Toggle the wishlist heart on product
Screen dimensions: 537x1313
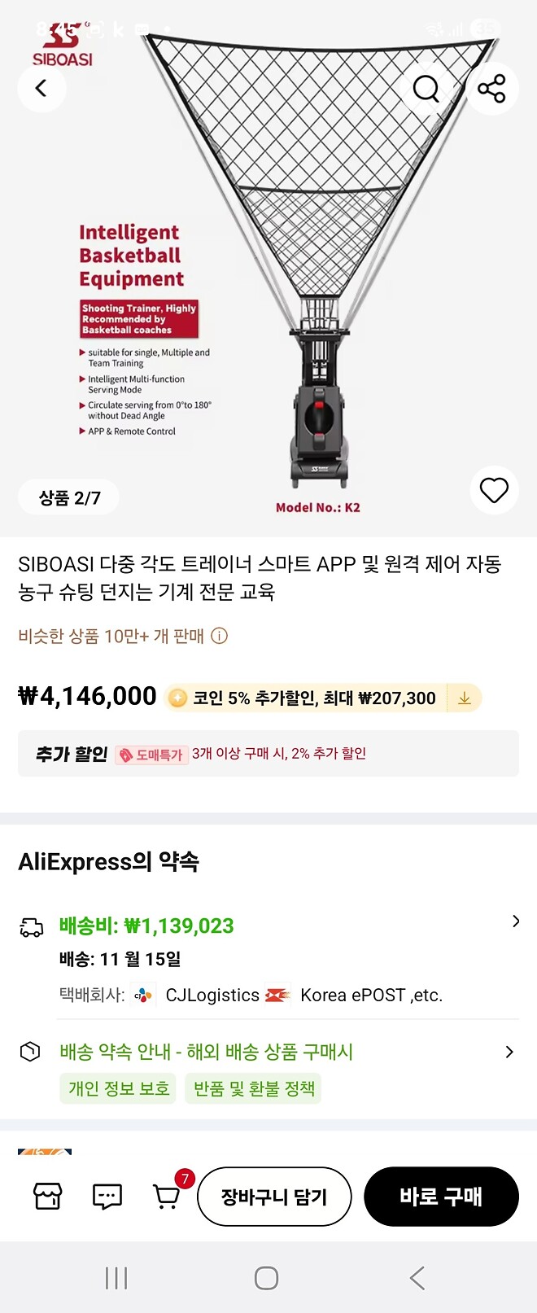[x=494, y=490]
